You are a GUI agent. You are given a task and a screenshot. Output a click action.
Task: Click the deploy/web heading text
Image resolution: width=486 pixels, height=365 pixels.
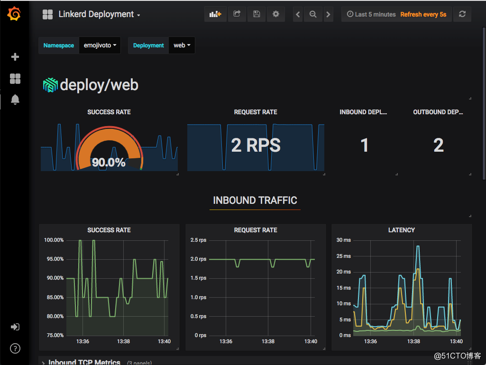[99, 85]
